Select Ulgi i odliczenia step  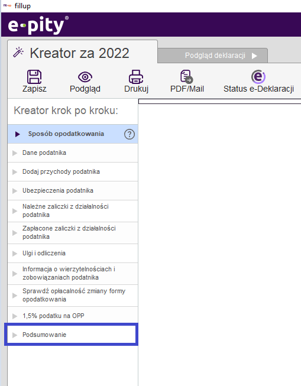click(73, 254)
